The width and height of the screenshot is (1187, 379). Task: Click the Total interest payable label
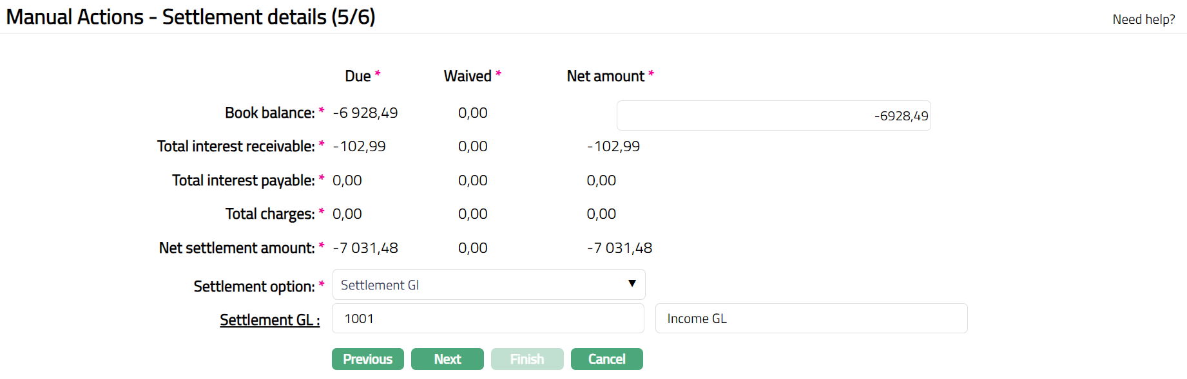tap(243, 180)
